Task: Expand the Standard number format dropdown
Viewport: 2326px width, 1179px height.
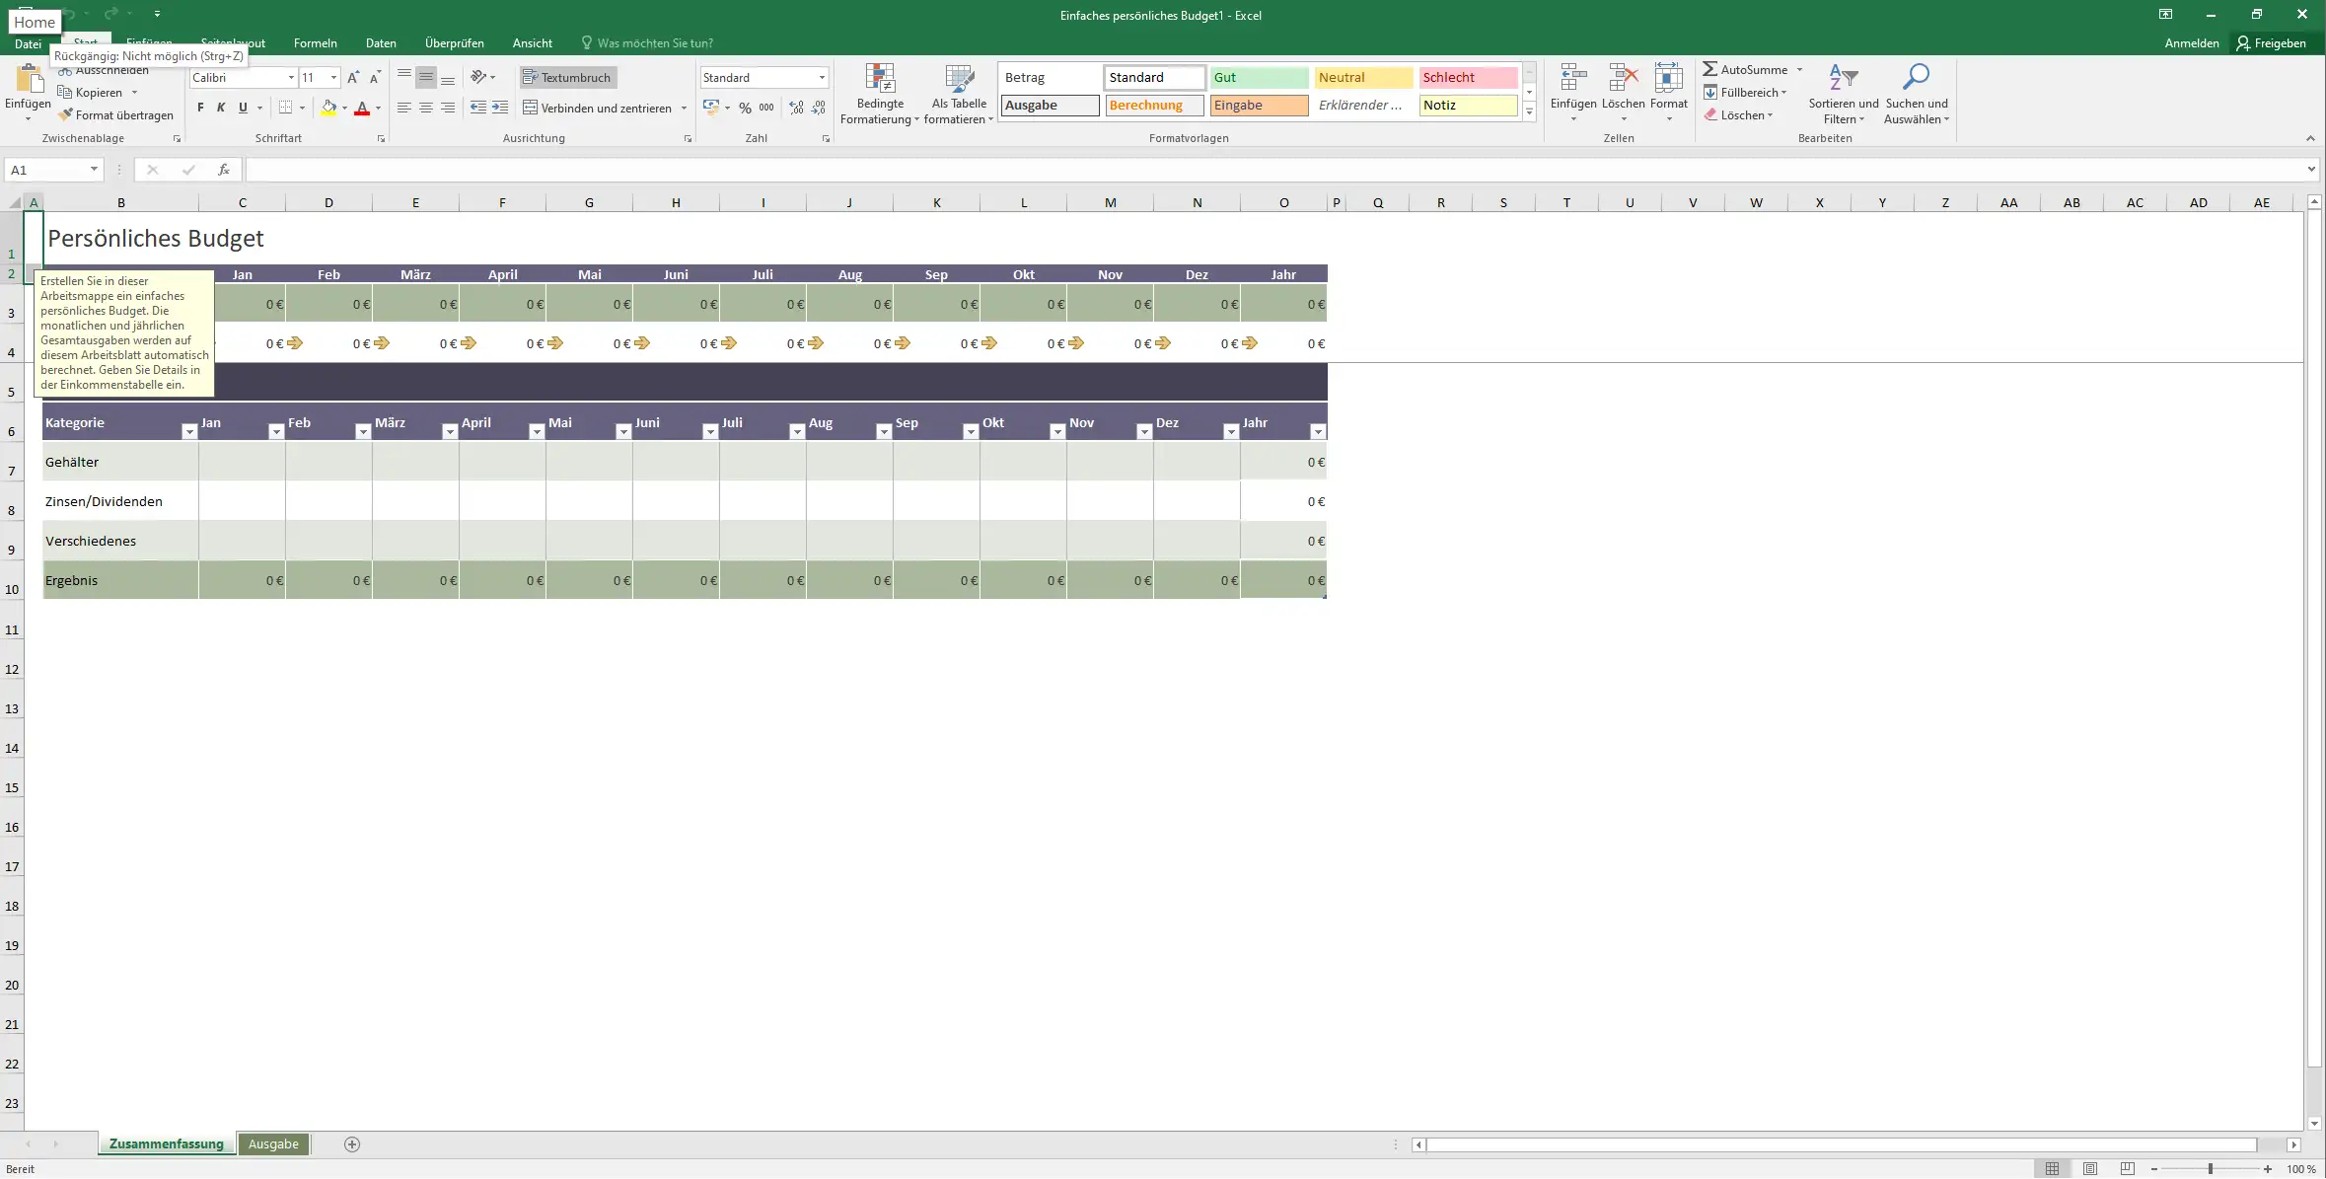Action: tap(821, 78)
